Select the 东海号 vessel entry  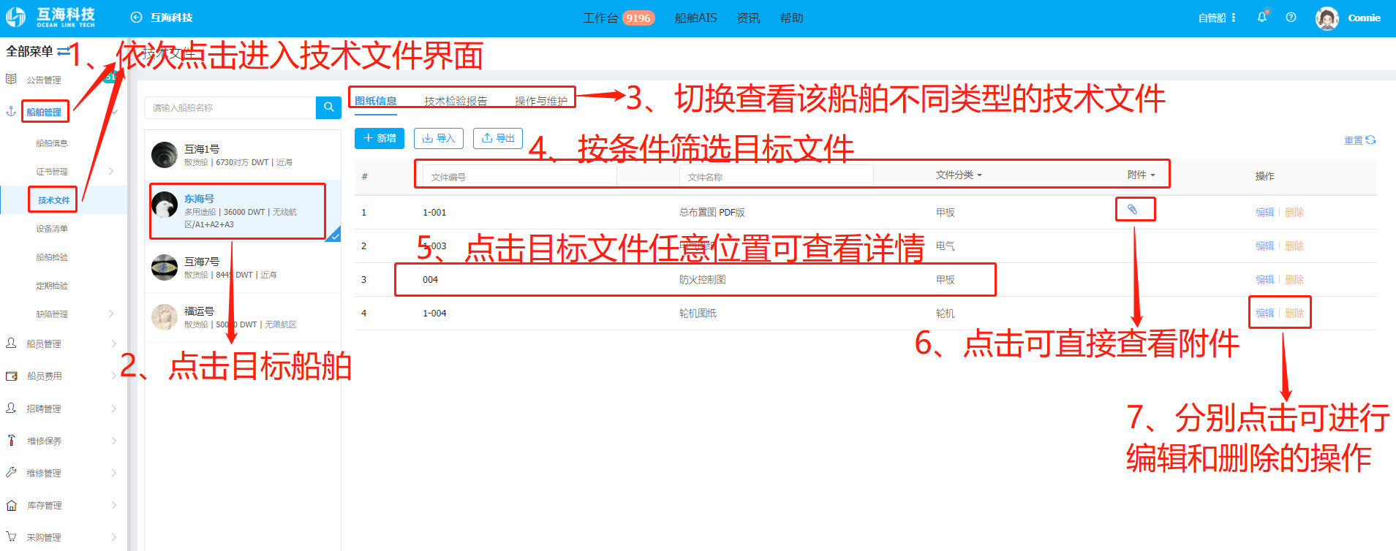point(243,211)
